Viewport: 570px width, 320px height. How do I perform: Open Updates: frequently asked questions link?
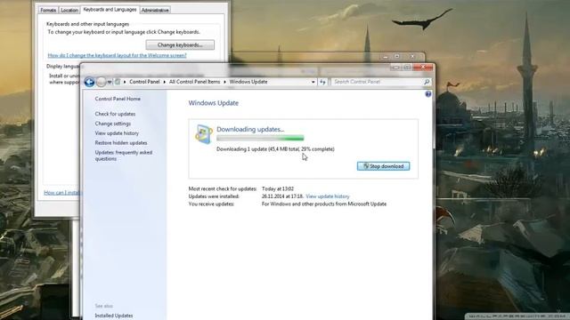[x=124, y=156]
